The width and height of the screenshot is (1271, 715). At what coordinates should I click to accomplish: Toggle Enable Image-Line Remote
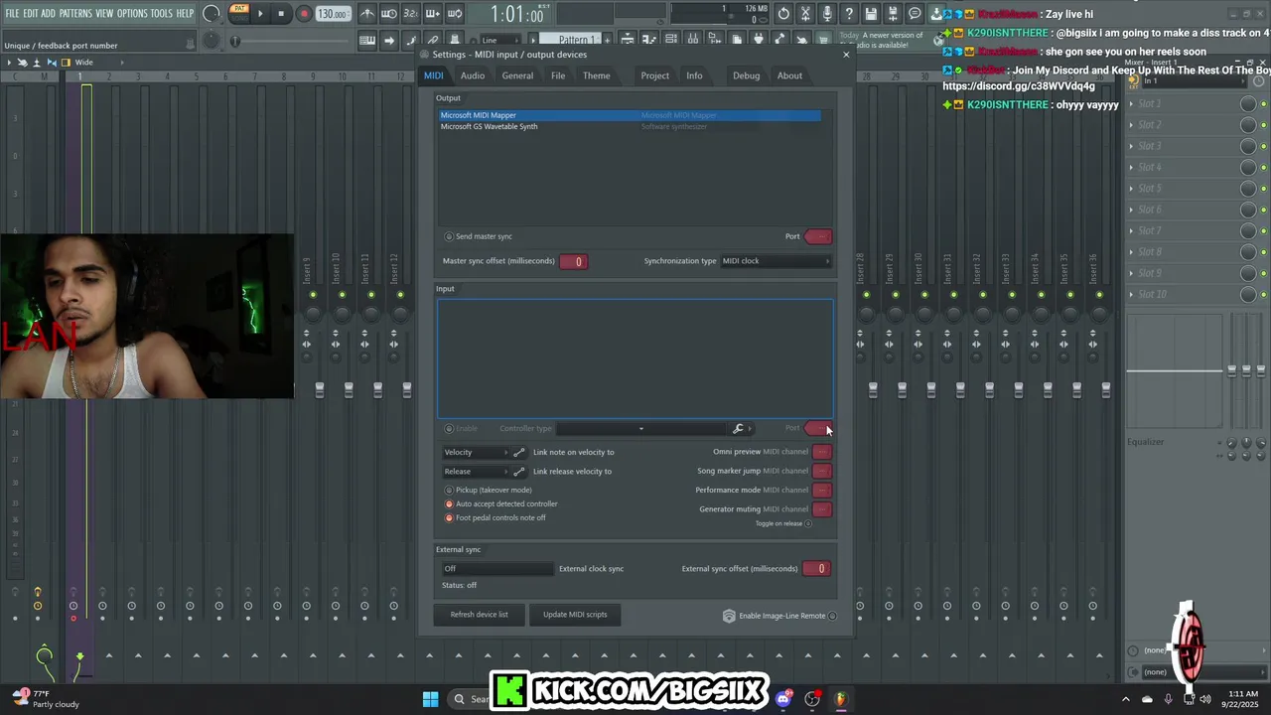tap(832, 616)
